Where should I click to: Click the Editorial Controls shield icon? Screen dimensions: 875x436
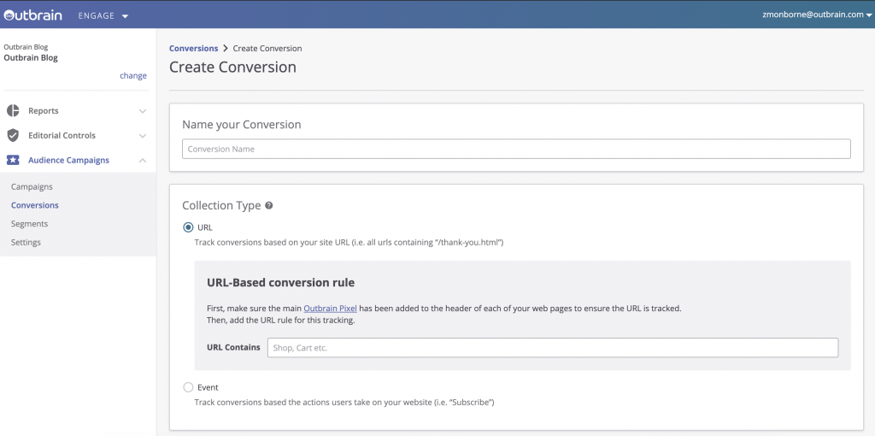pyautogui.click(x=13, y=136)
